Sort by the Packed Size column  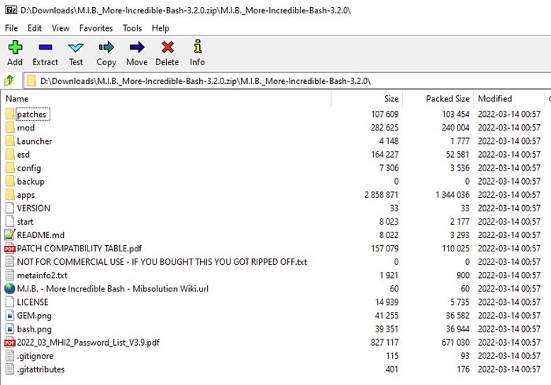447,99
